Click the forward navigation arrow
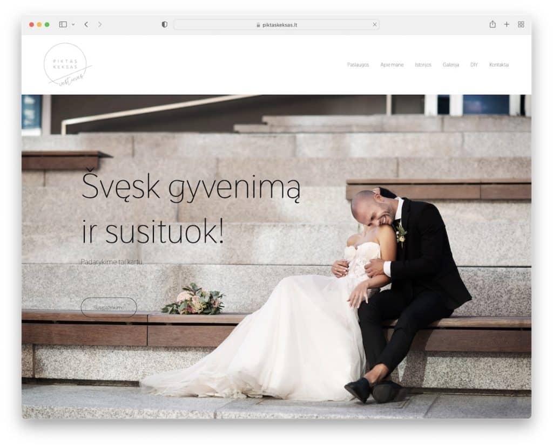 pyautogui.click(x=100, y=24)
